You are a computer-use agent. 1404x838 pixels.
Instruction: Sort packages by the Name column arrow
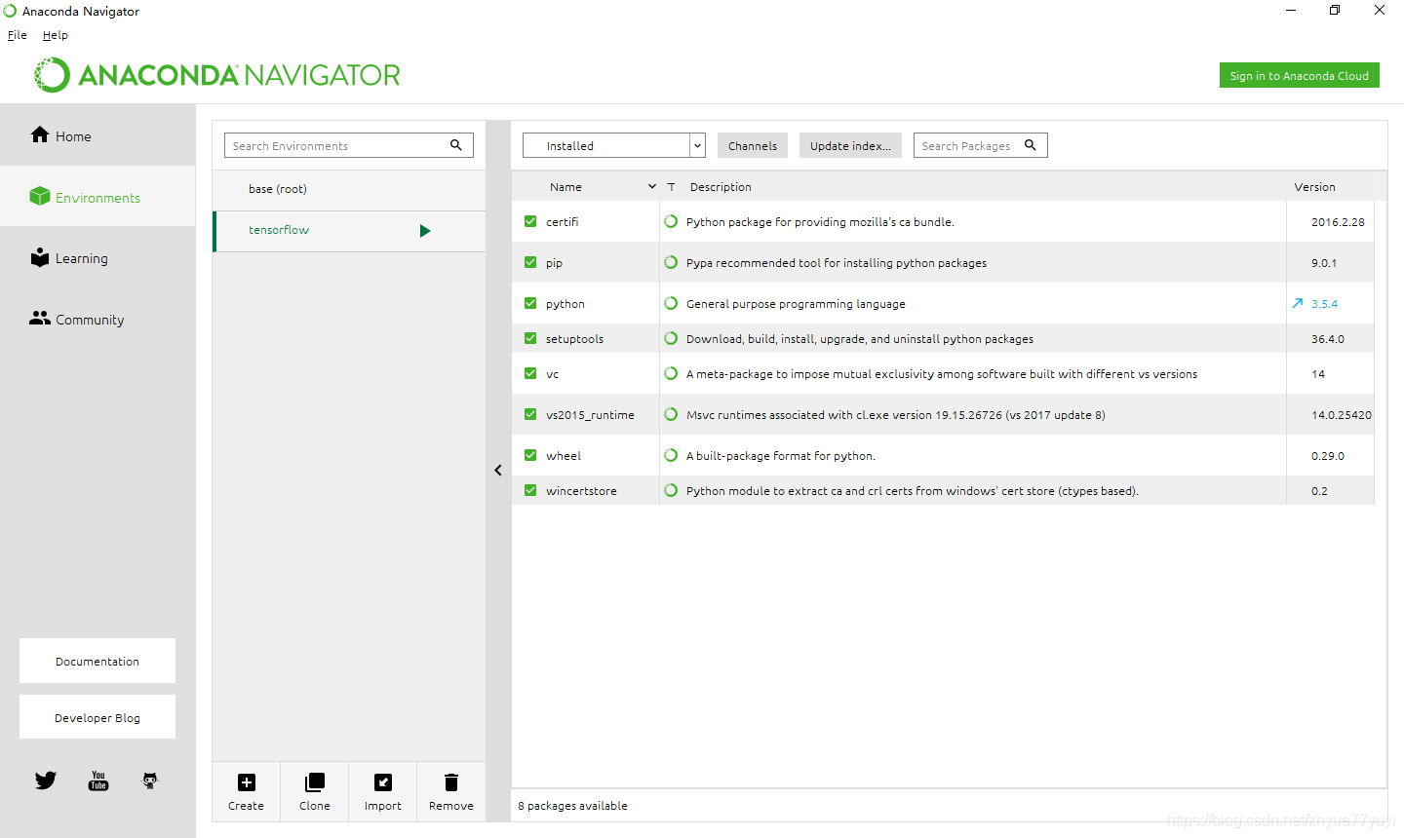[x=652, y=186]
